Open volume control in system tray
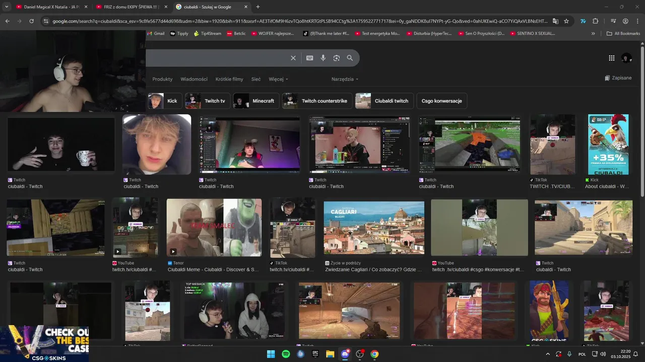Image resolution: width=645 pixels, height=362 pixels. click(x=603, y=354)
